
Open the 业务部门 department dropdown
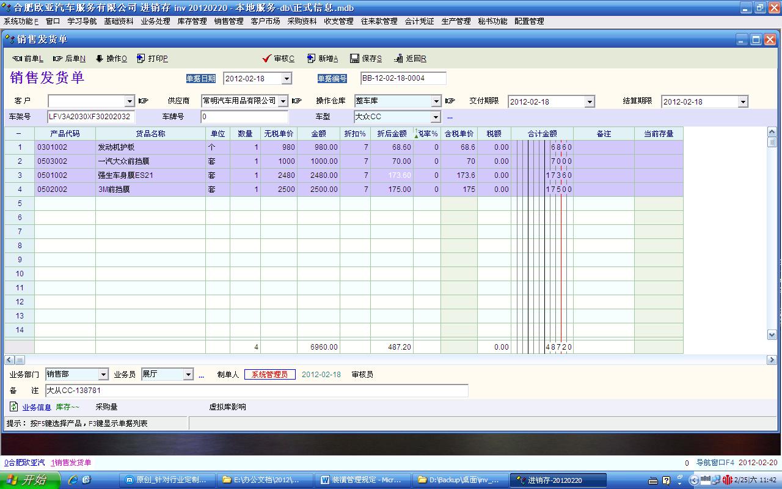[103, 375]
